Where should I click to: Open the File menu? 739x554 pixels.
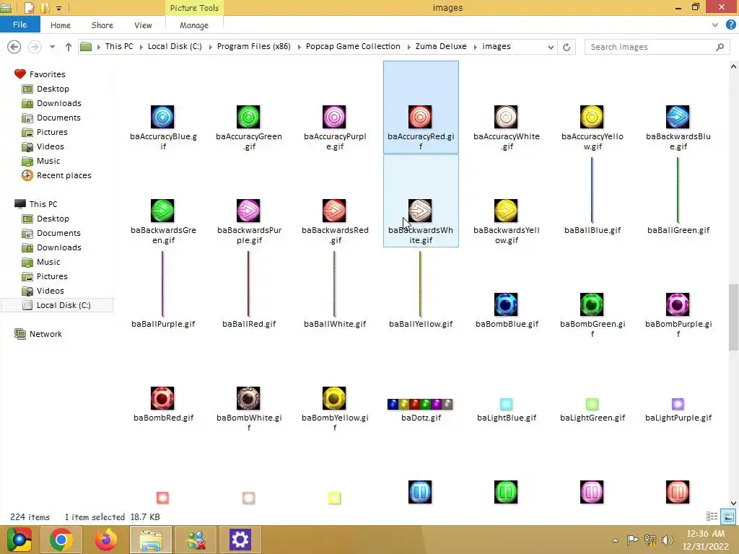[19, 25]
